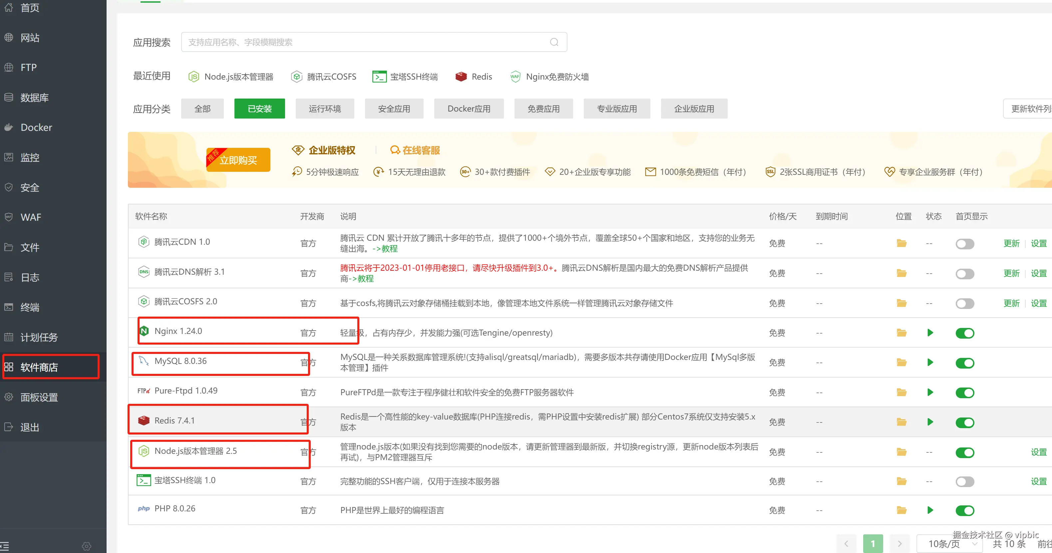The width and height of the screenshot is (1052, 553).
Task: Enable homepage display for 腾讯云DNS解析
Action: click(965, 274)
